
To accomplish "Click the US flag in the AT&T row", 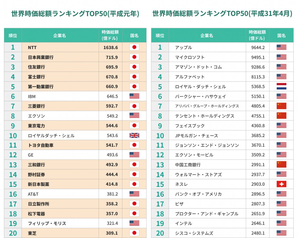I will [134, 194].
